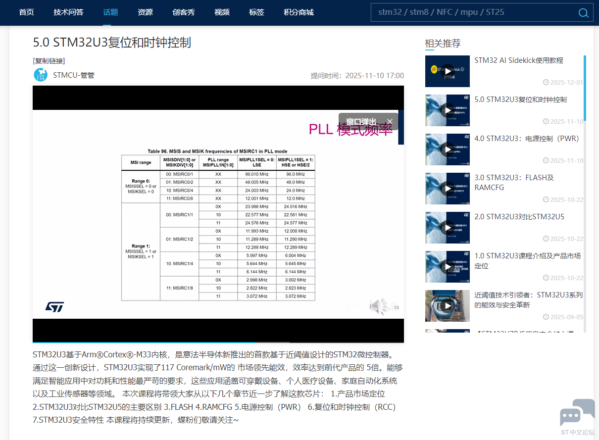This screenshot has height=440, width=599.
Task: Play the STM32 AI Sidekick使用教程 thumbnail
Action: (x=448, y=71)
